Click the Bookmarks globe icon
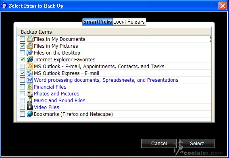Viewport: 229px width, 158px height. (30, 114)
